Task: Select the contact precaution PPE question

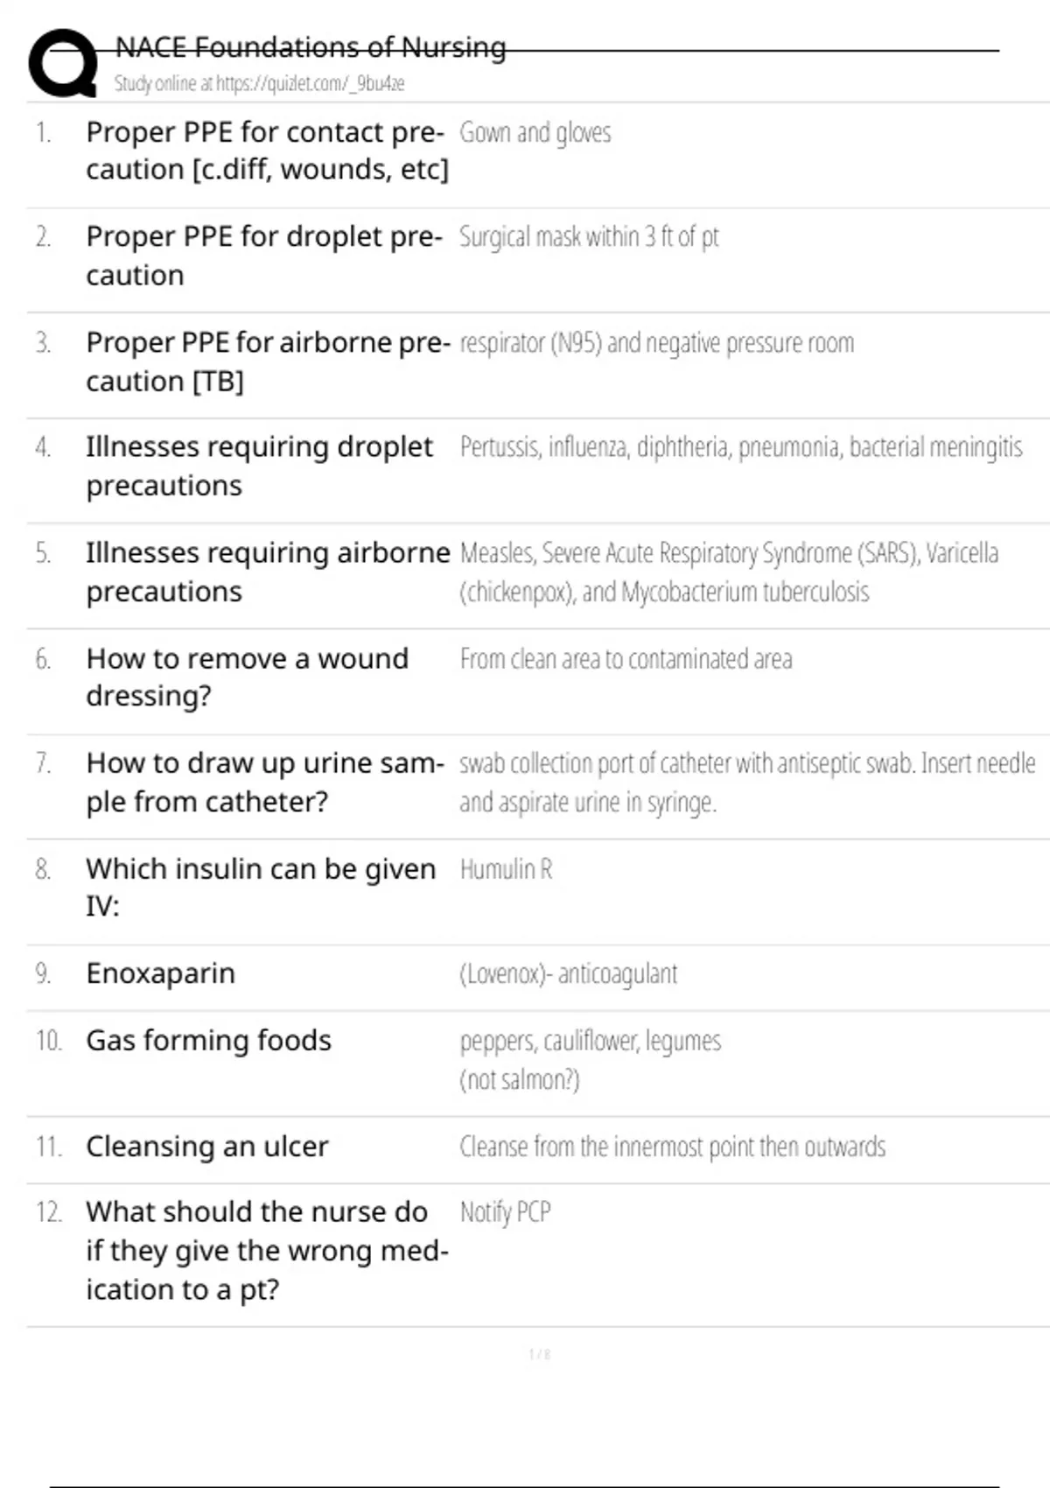Action: [x=267, y=151]
